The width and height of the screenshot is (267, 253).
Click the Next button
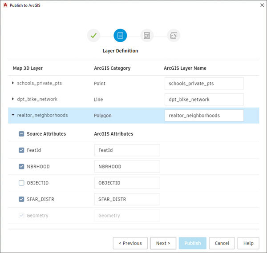(163, 243)
